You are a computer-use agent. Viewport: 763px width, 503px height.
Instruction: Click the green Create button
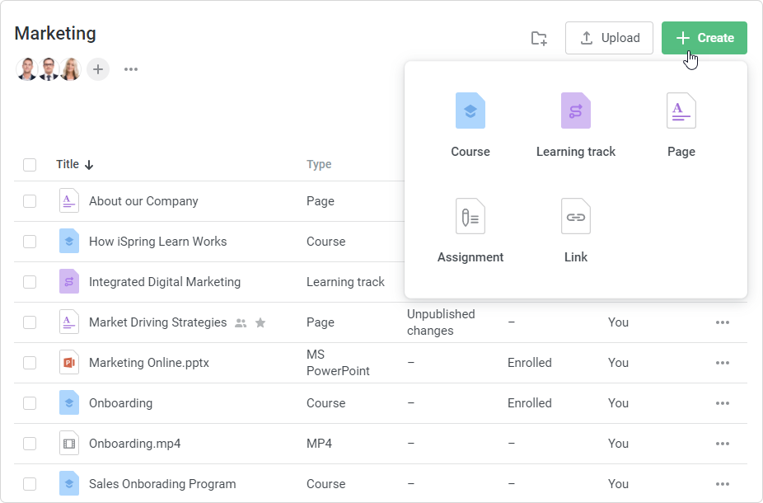(x=704, y=38)
